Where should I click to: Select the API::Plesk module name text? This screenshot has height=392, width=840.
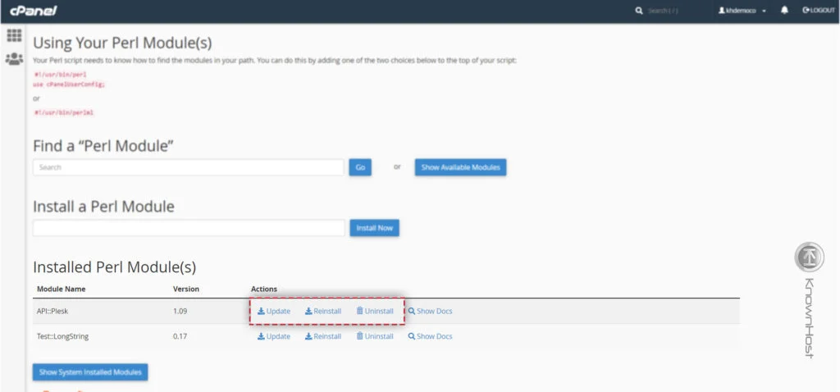(x=52, y=311)
